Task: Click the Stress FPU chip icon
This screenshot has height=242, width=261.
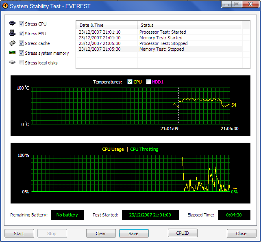Action: coord(12,33)
